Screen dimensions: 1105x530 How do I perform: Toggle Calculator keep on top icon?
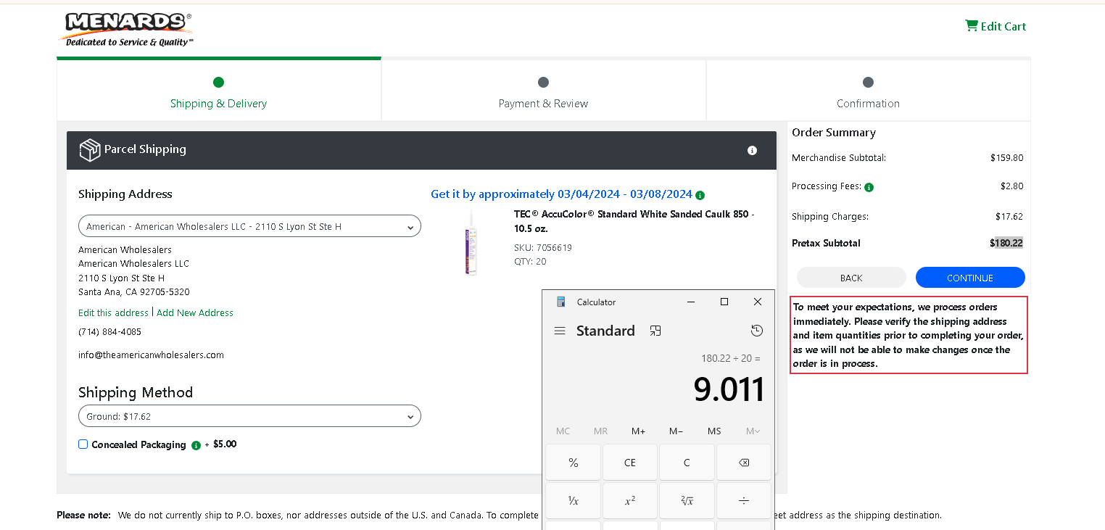coord(655,331)
